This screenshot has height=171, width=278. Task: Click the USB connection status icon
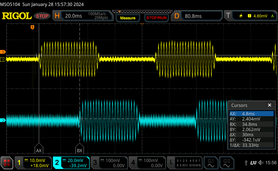pyautogui.click(x=246, y=163)
